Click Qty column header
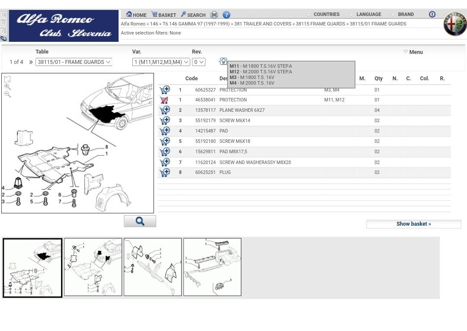This screenshot has width=467, height=331. (x=378, y=79)
